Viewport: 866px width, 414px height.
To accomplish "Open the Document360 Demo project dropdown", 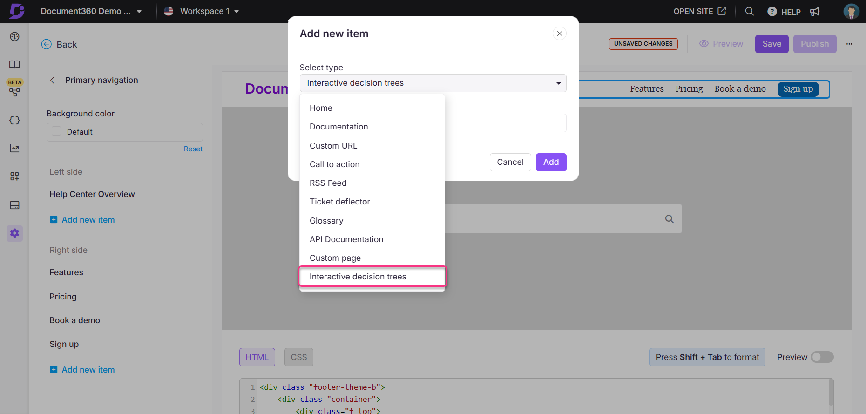I will click(91, 11).
